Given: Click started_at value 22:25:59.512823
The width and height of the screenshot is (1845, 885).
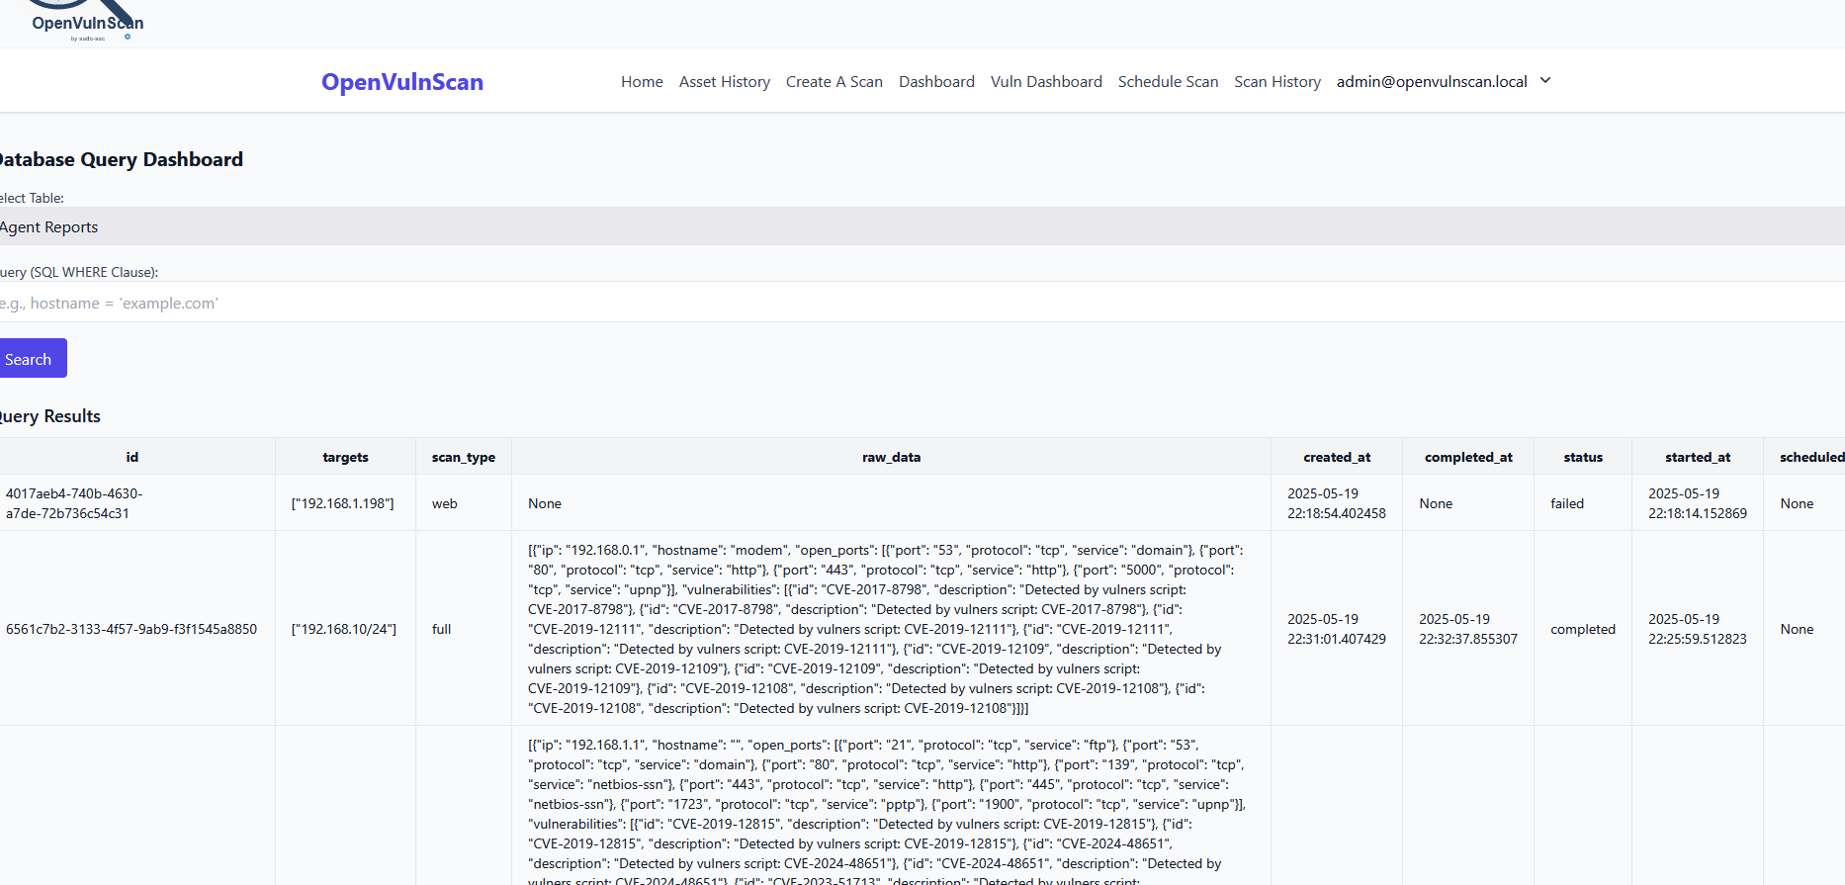Looking at the screenshot, I should tap(1698, 629).
